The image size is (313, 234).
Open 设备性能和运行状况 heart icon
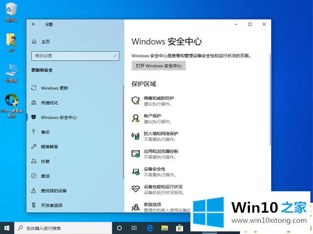point(136,189)
